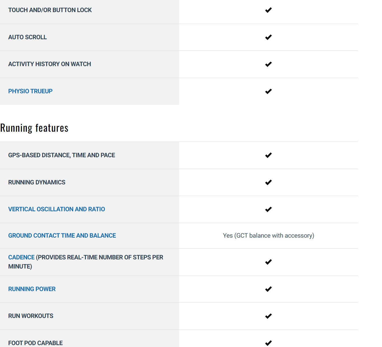Viewport: 382px width, 347px height.
Task: Click checkmark icon in Auto Scroll row
Action: click(x=268, y=37)
